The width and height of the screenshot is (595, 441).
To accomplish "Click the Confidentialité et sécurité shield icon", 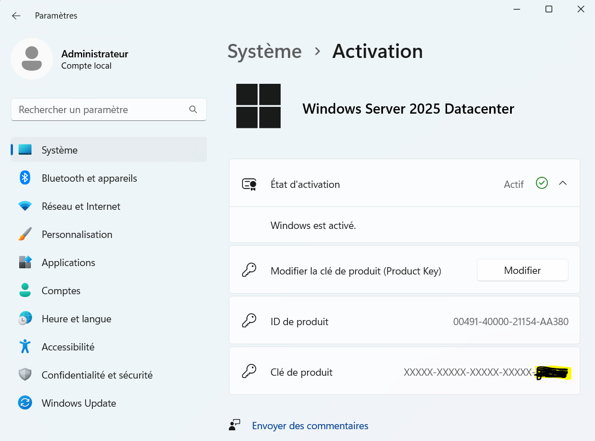I will point(25,375).
